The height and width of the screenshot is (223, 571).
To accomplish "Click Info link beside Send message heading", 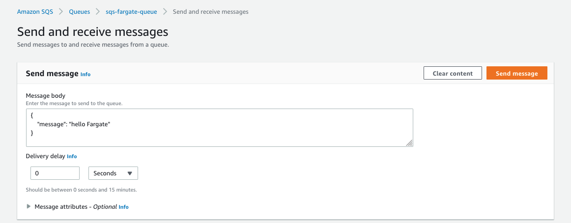I will click(86, 74).
